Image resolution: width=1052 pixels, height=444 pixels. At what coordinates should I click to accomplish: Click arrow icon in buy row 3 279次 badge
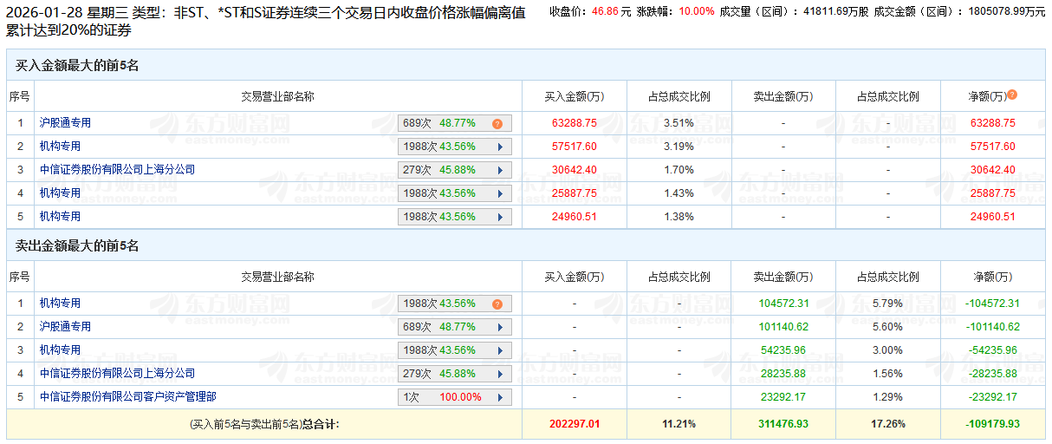pos(500,170)
